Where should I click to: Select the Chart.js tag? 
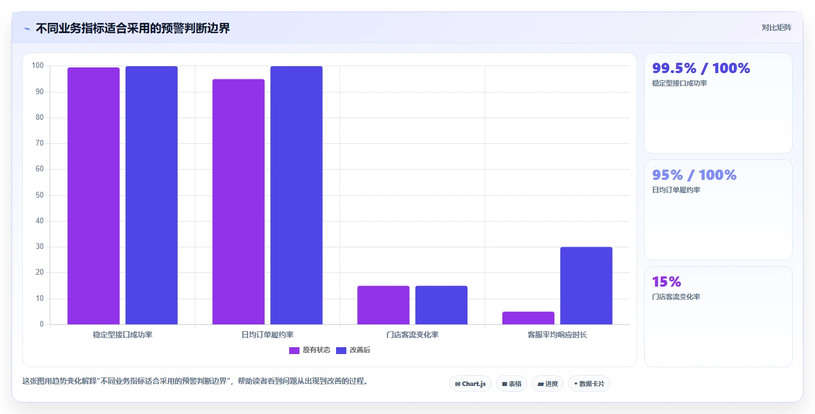click(x=470, y=384)
